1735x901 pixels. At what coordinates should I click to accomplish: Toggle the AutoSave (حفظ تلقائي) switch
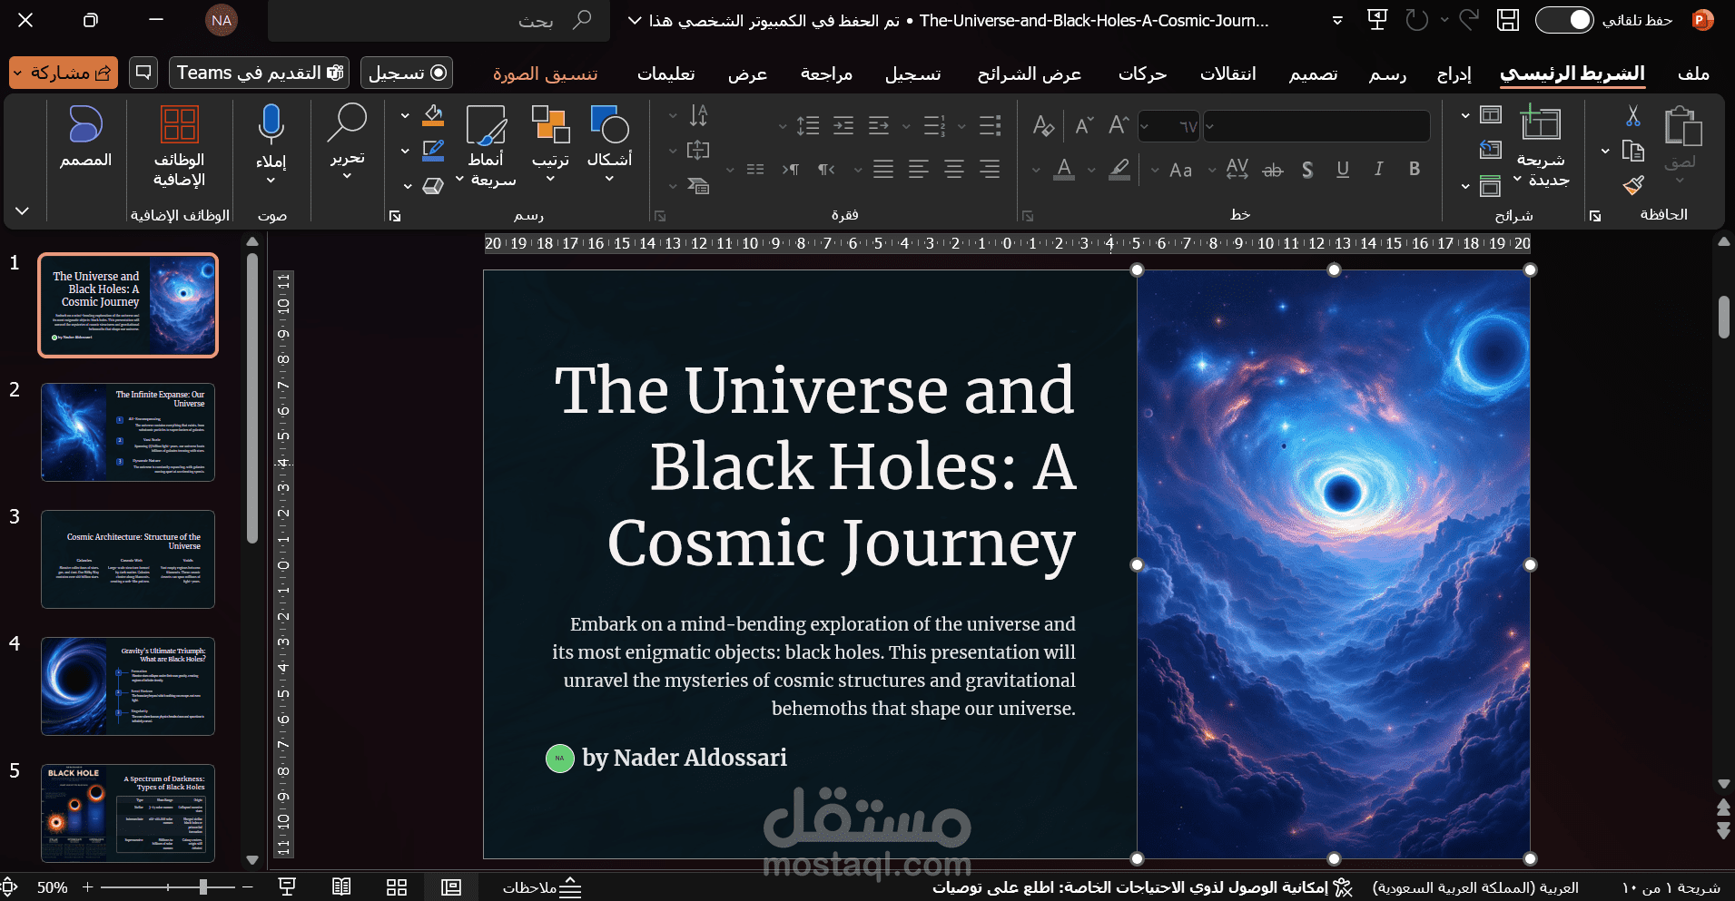[1564, 20]
